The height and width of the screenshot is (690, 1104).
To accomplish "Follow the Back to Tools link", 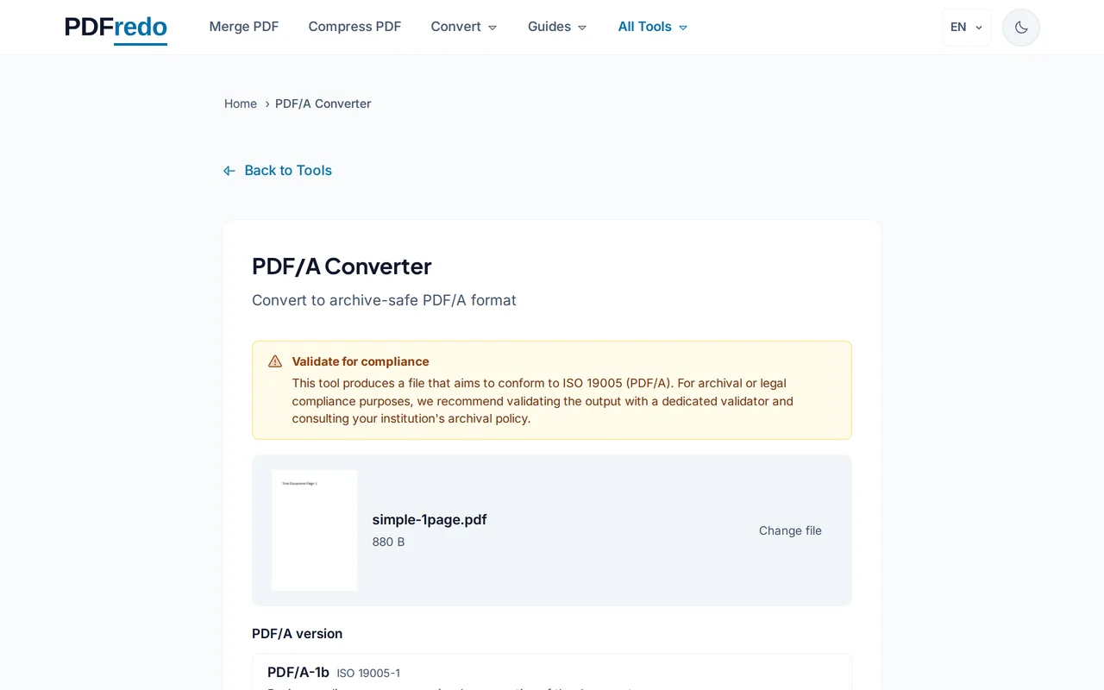I will tap(287, 170).
